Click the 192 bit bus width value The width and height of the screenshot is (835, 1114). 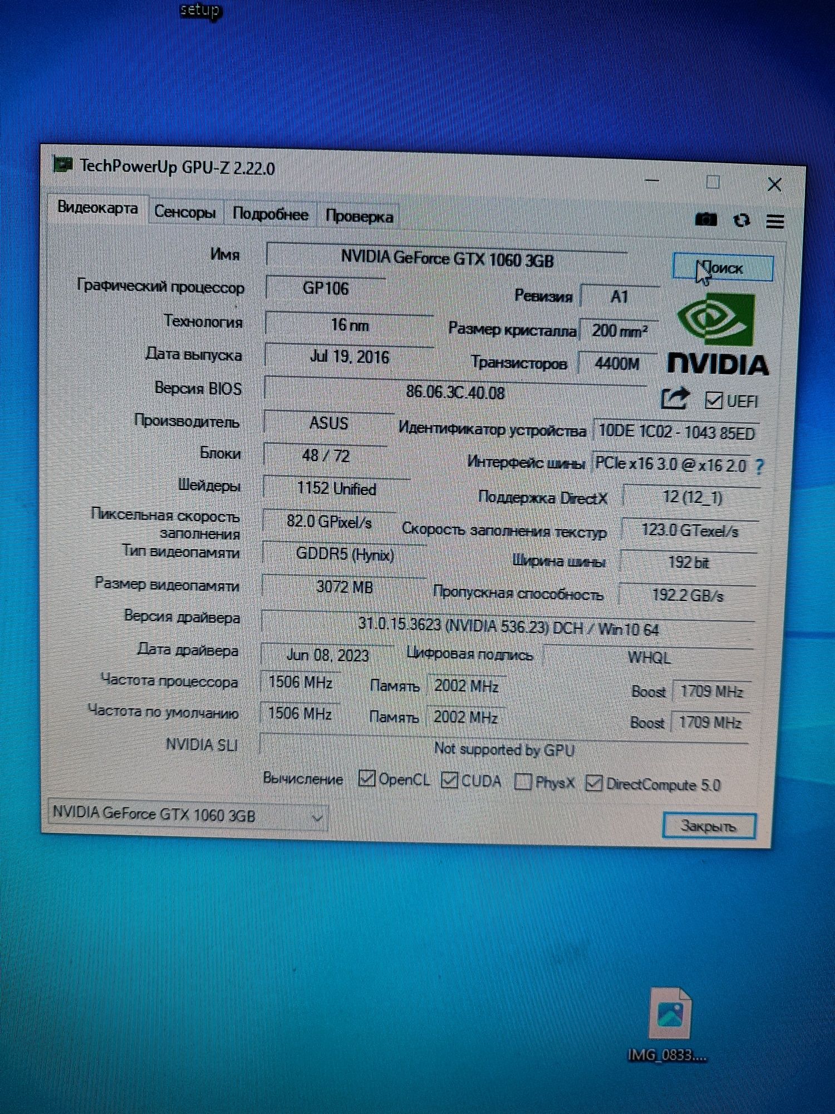688,563
